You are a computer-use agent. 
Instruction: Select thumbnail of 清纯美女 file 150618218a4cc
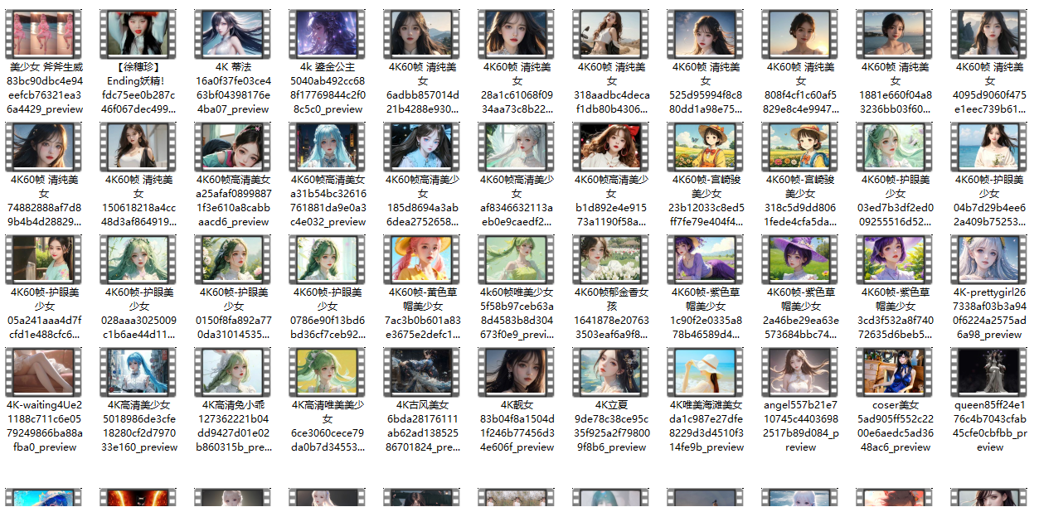tap(139, 146)
